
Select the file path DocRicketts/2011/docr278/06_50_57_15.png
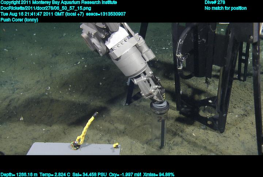(x=46, y=8)
